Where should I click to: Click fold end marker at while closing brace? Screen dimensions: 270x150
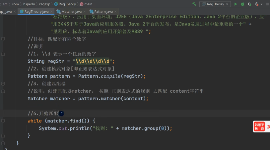(x=3, y=136)
